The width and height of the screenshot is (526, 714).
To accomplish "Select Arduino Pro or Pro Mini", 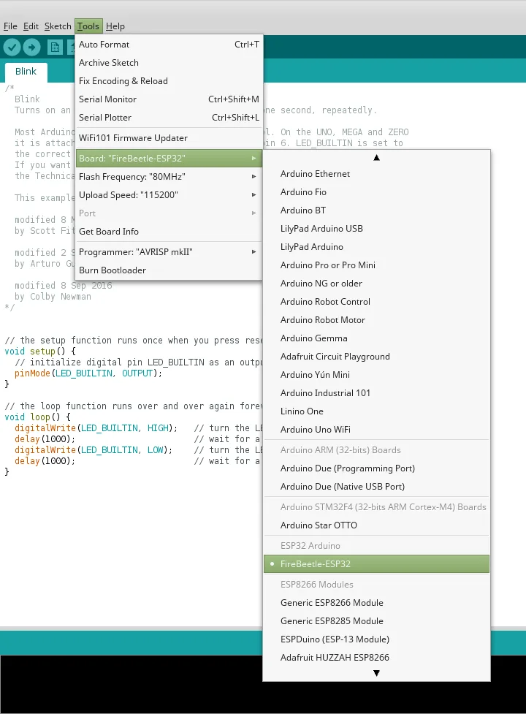I will click(376, 265).
